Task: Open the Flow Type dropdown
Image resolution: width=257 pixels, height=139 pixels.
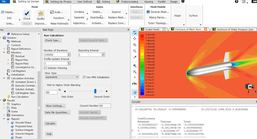Action: click(62, 77)
